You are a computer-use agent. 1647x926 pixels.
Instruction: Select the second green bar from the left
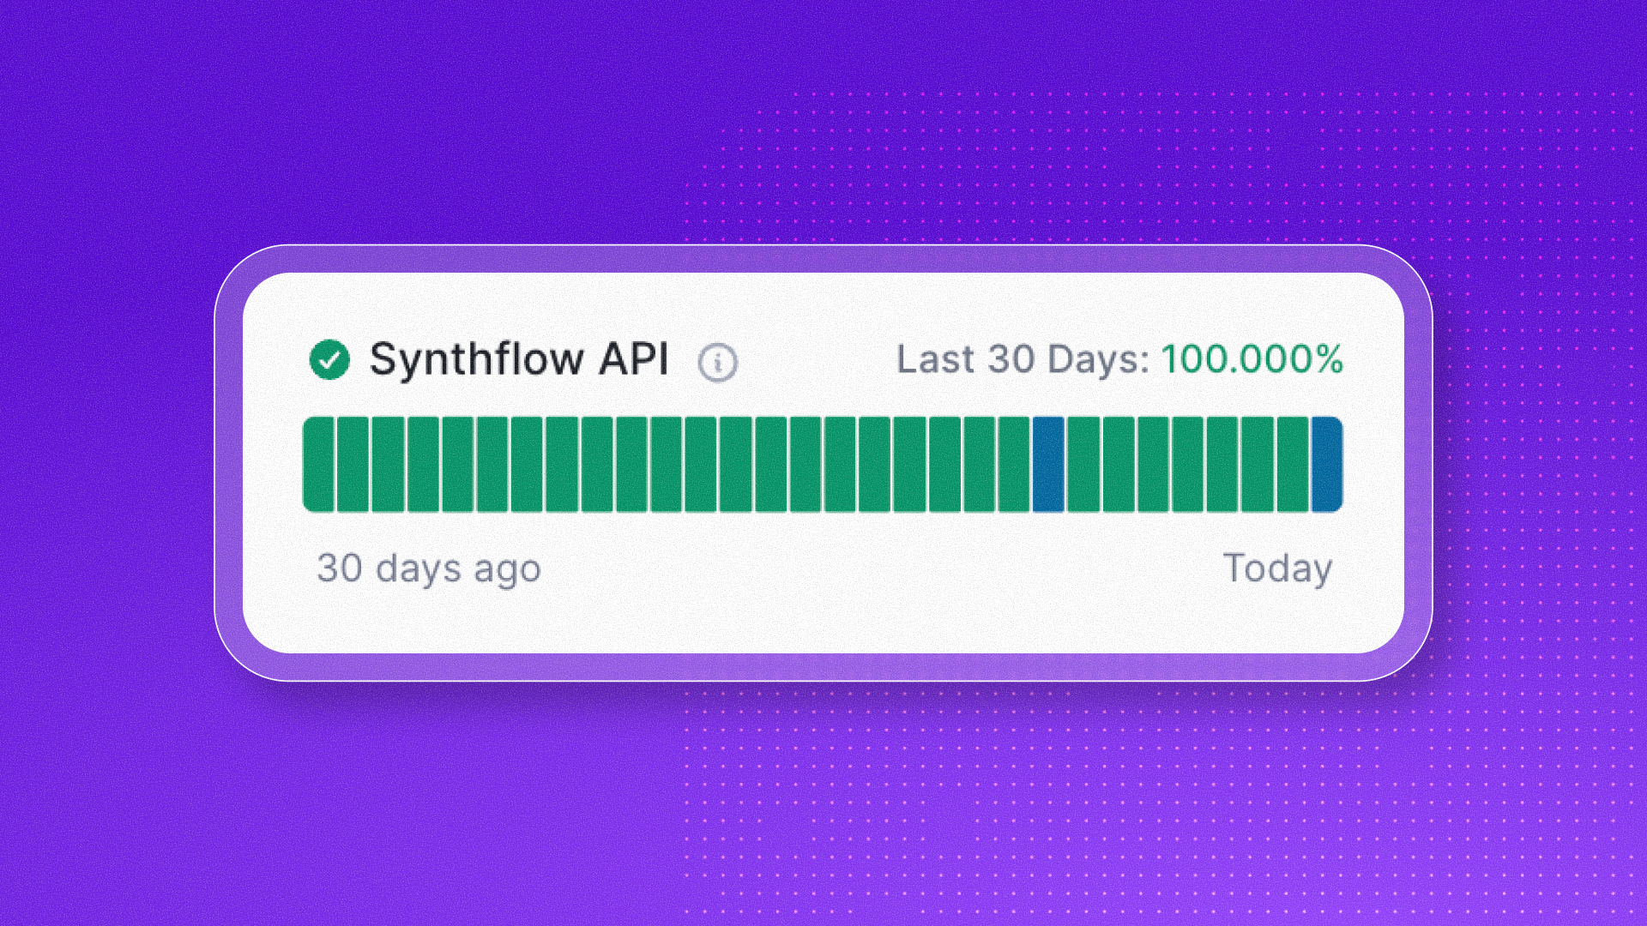pyautogui.click(x=353, y=464)
